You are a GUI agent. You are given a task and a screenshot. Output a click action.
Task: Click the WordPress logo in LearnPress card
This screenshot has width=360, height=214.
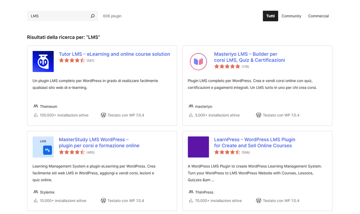click(258, 200)
